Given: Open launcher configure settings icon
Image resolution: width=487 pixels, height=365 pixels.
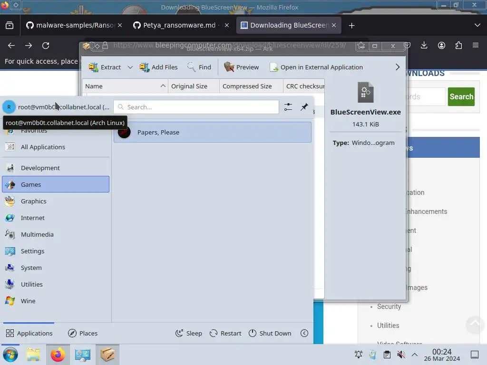Looking at the screenshot, I should 288,107.
